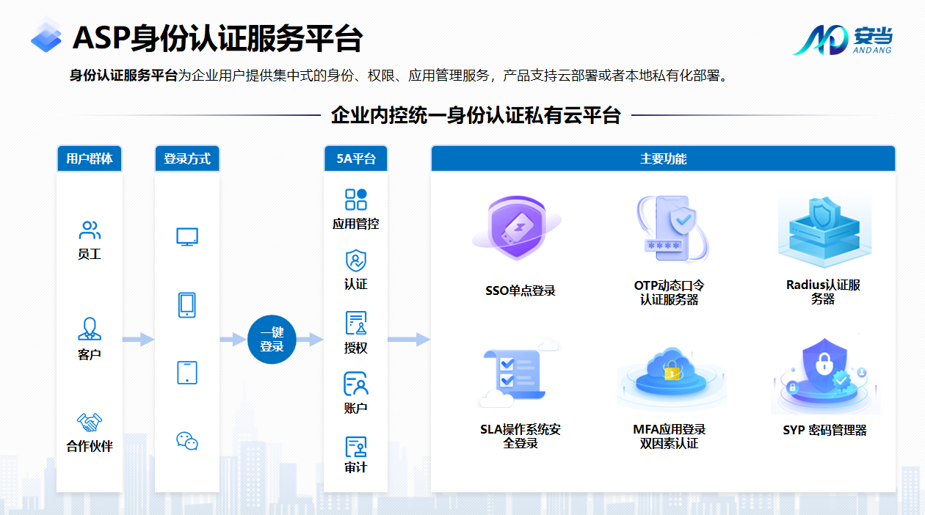Open the 审计 audit icon
The height and width of the screenshot is (515, 925).
(x=356, y=446)
